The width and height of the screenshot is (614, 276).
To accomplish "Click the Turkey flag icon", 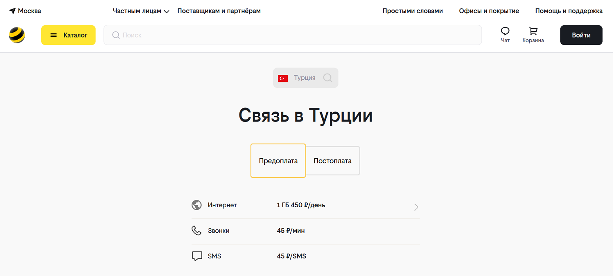I will 283,78.
